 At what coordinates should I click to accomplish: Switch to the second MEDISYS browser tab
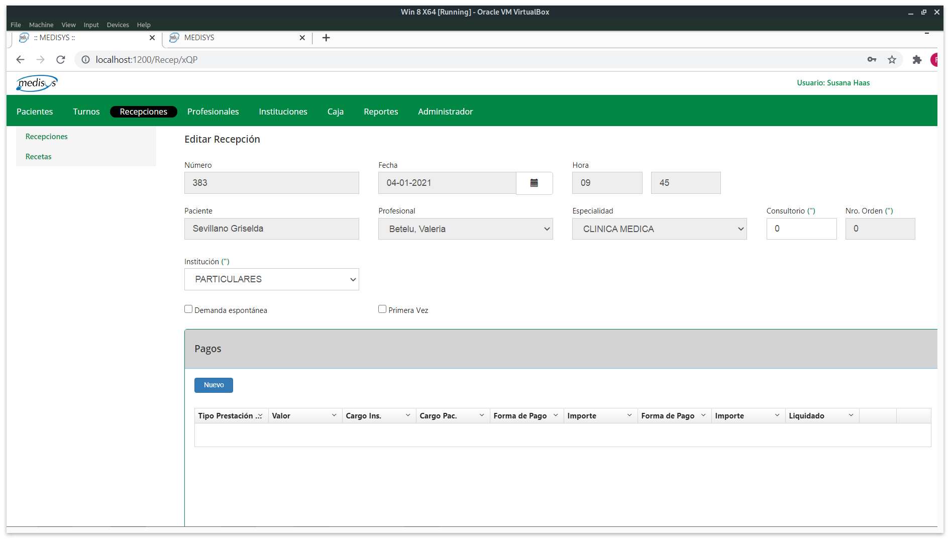[x=236, y=38]
